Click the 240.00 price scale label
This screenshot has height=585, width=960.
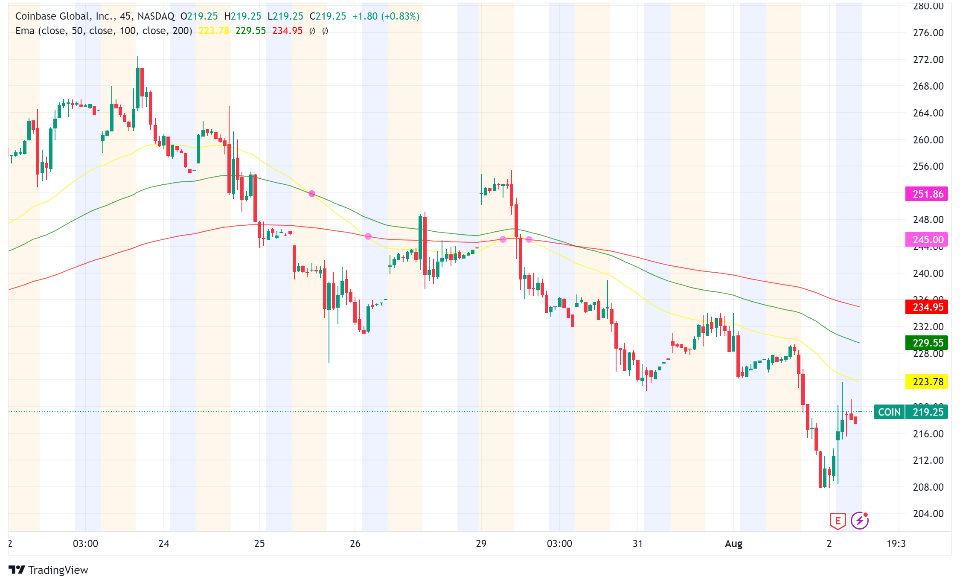pyautogui.click(x=928, y=273)
